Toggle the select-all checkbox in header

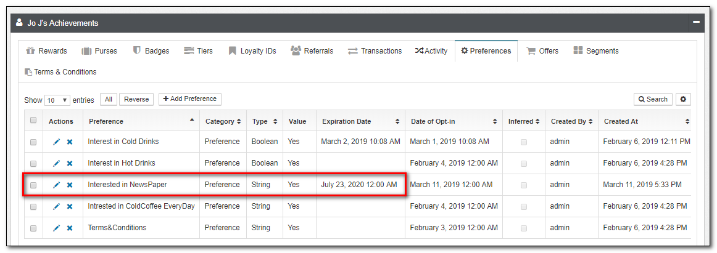coord(33,121)
